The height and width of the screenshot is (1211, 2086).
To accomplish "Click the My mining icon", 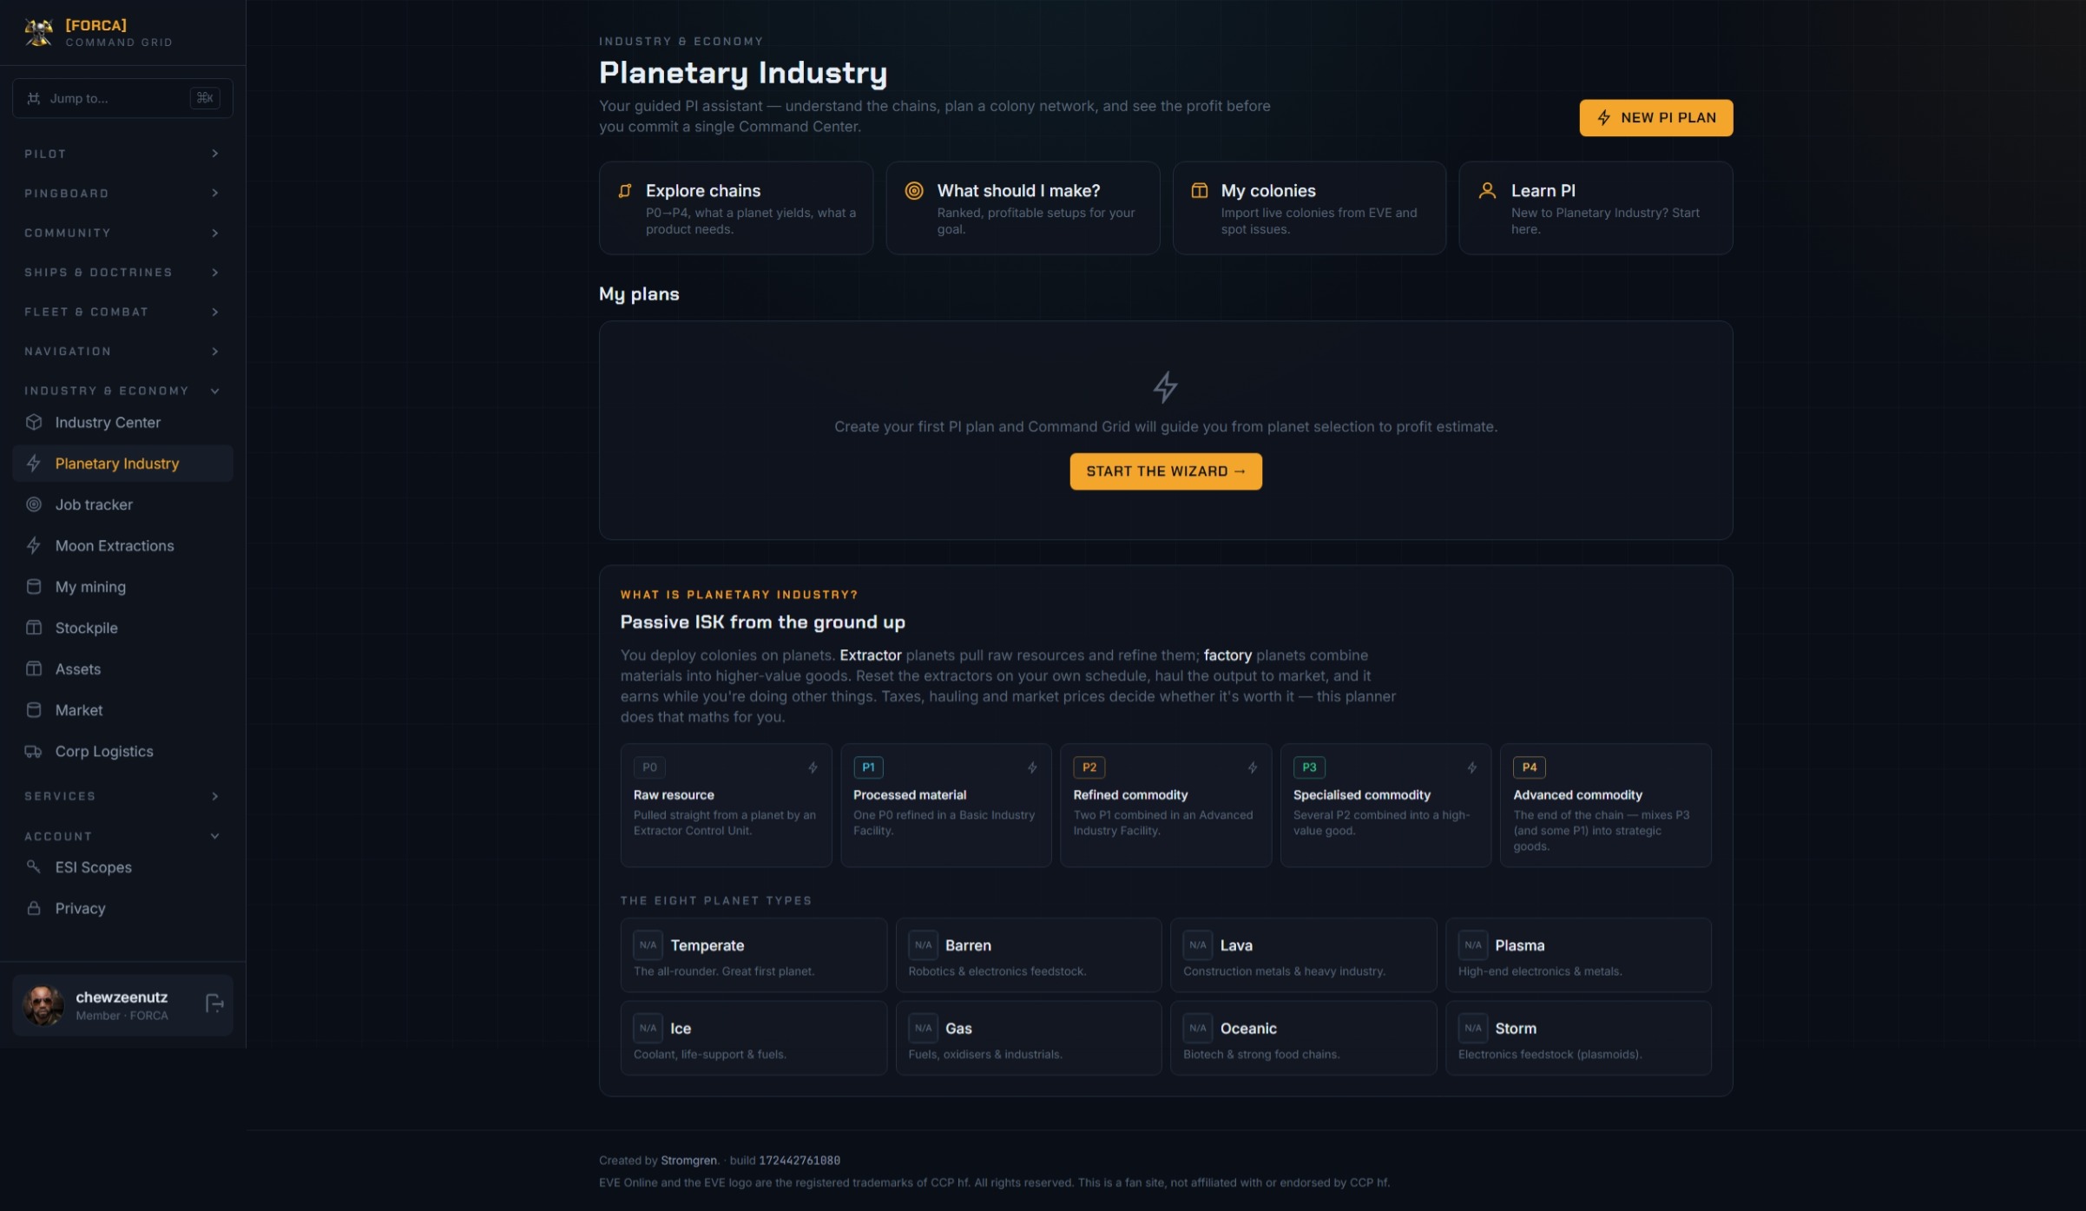I will point(34,587).
